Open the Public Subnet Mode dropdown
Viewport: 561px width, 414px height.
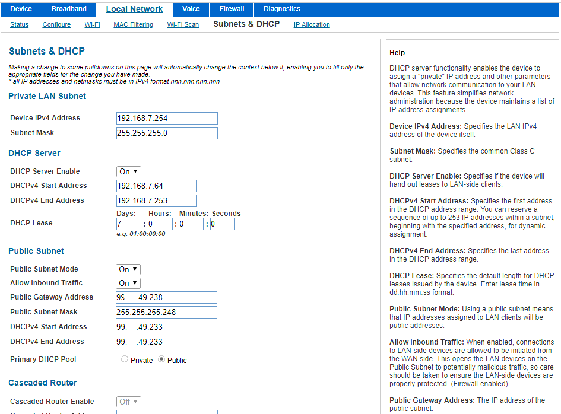click(x=128, y=269)
